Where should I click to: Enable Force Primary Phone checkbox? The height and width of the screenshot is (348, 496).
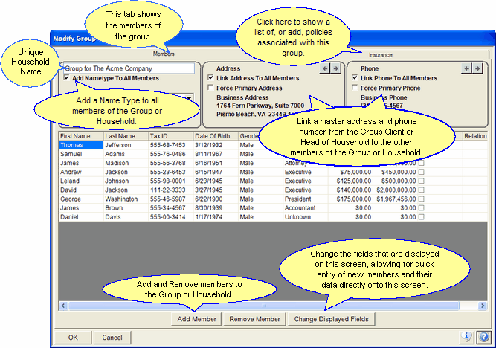pyautogui.click(x=354, y=88)
